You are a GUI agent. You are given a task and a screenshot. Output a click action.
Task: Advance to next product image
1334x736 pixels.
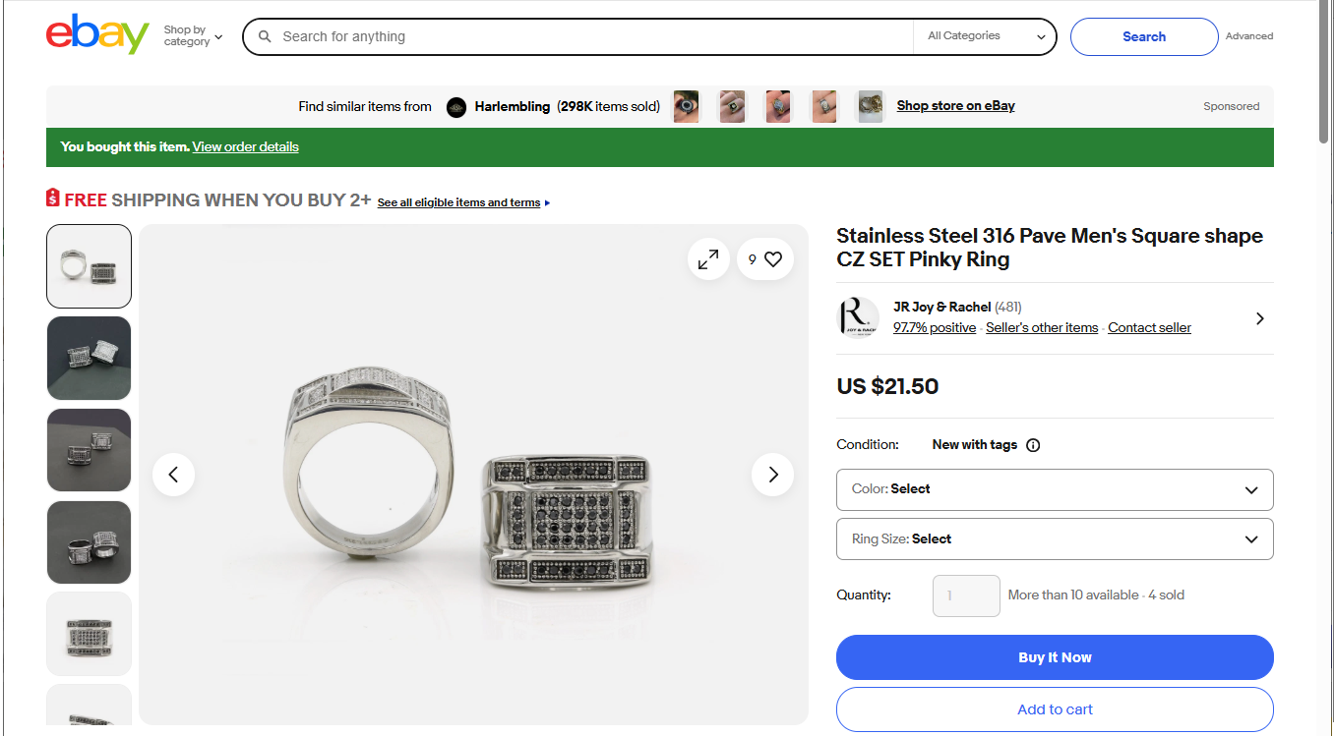pyautogui.click(x=772, y=475)
